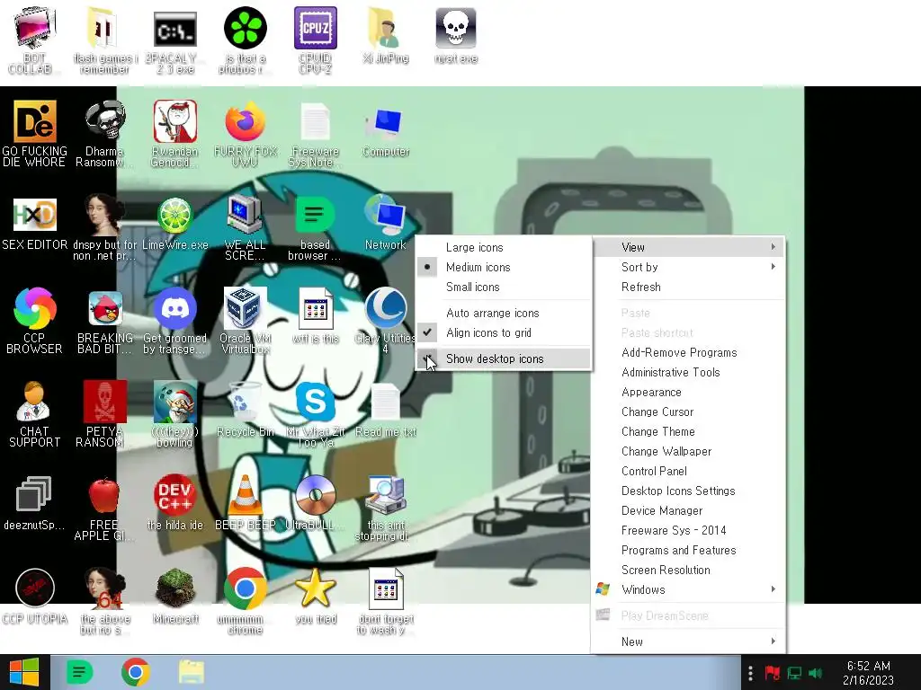Open Administrative Tools menu entry

(688, 372)
